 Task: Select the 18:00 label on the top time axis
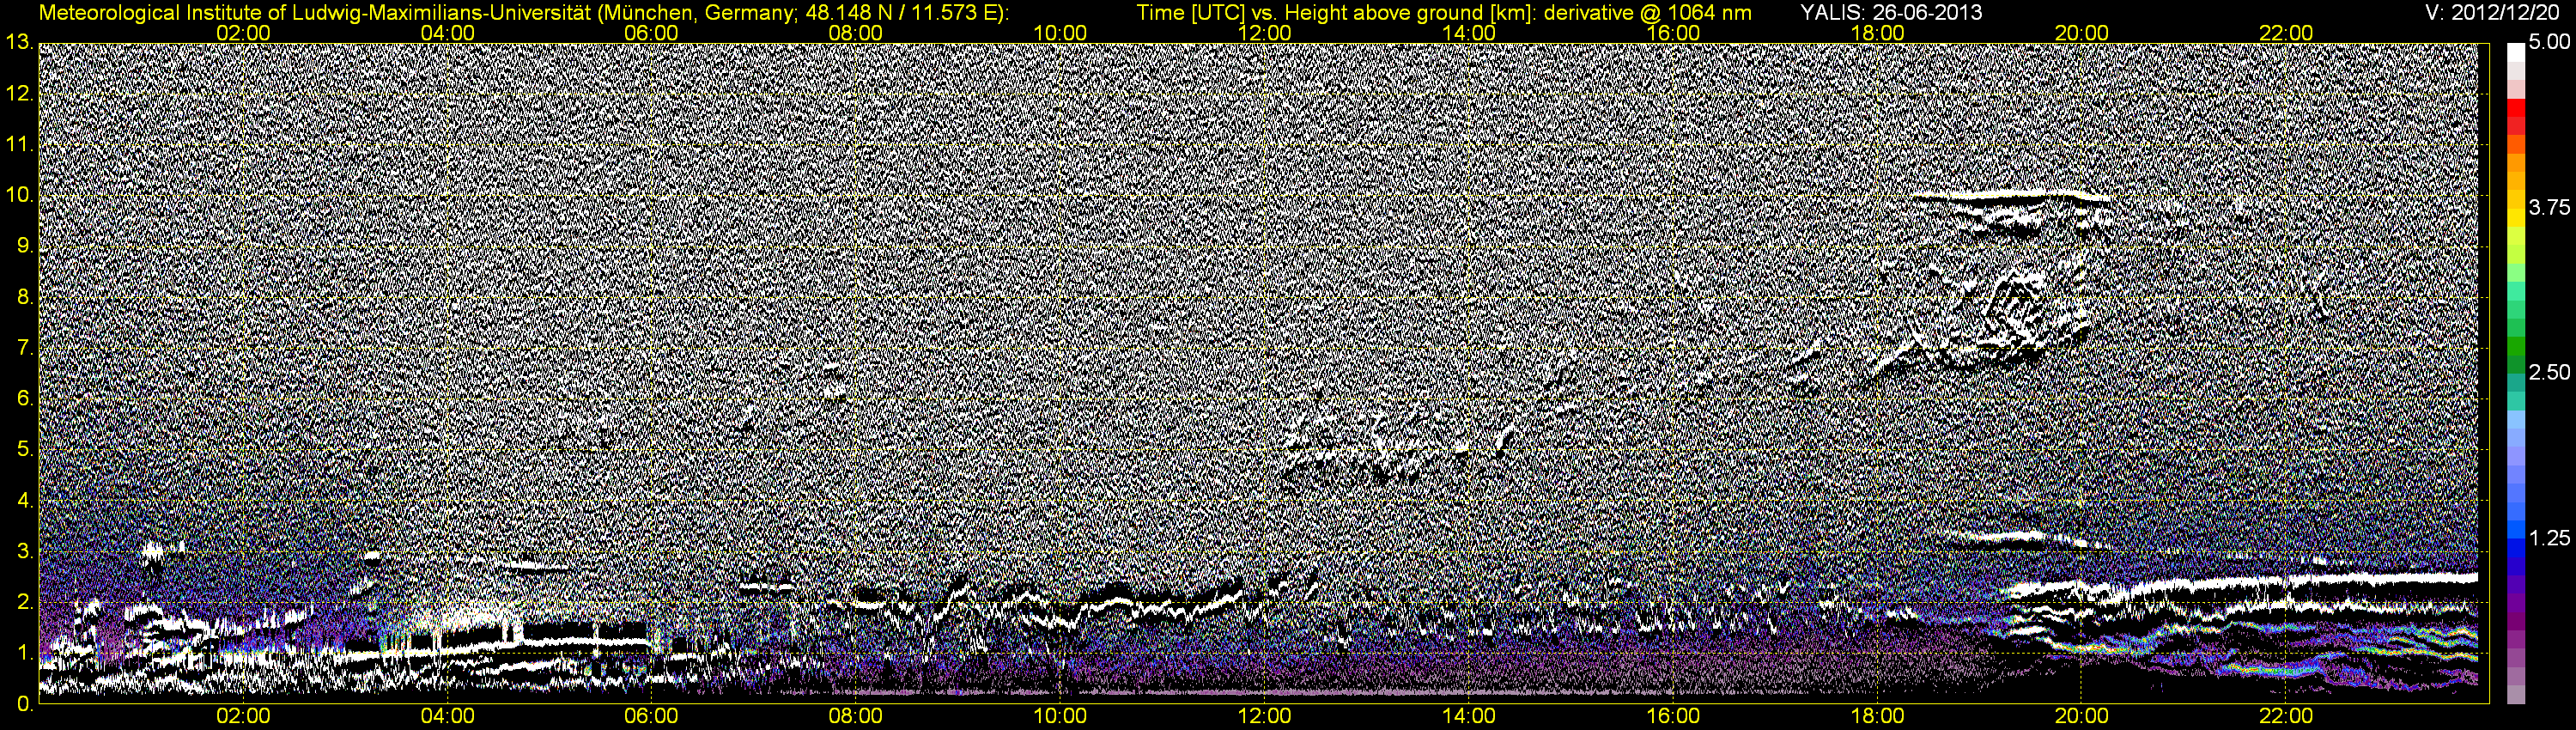(x=1878, y=33)
